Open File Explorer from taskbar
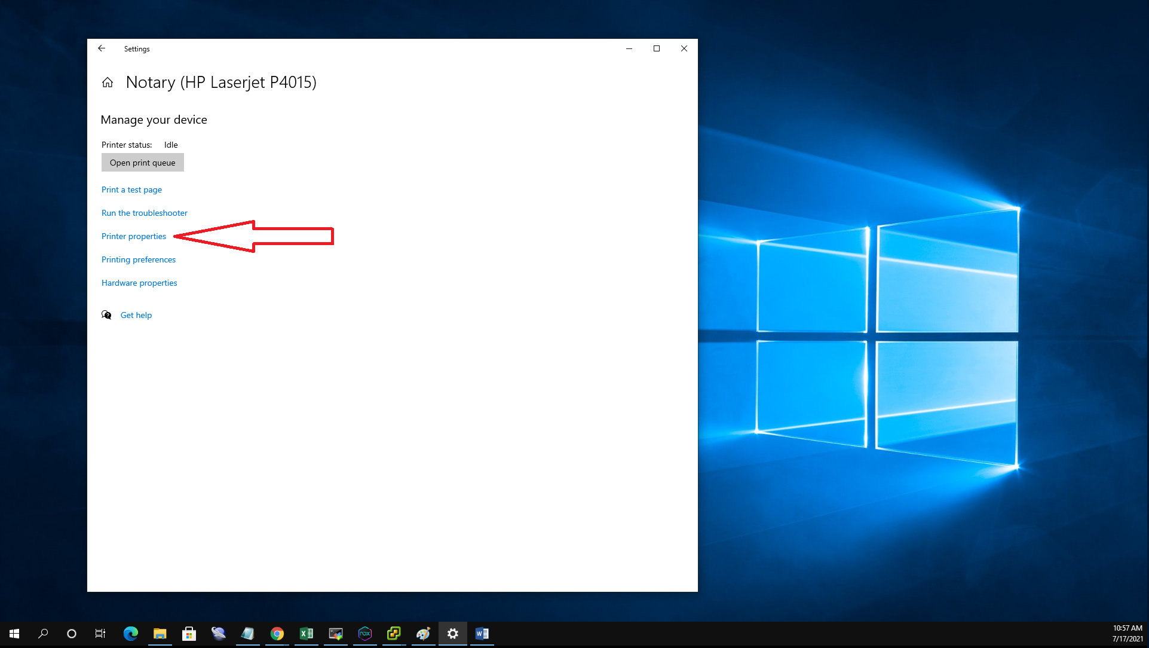 (160, 634)
